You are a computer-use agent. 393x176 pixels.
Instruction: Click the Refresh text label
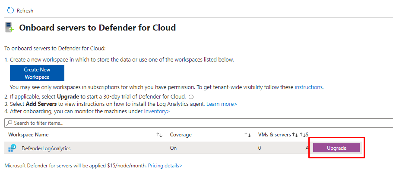25,10
